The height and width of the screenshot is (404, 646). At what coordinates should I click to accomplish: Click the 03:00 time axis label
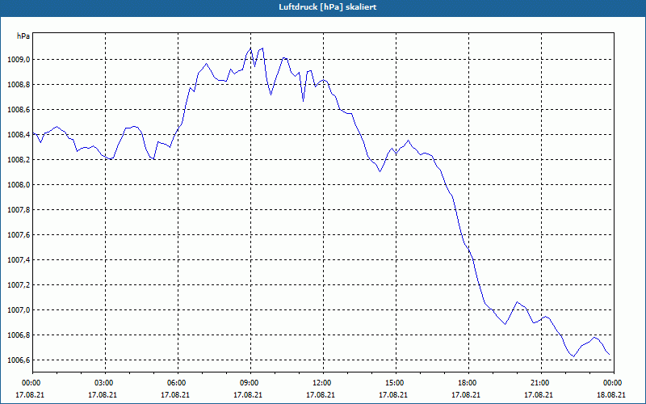pos(105,383)
